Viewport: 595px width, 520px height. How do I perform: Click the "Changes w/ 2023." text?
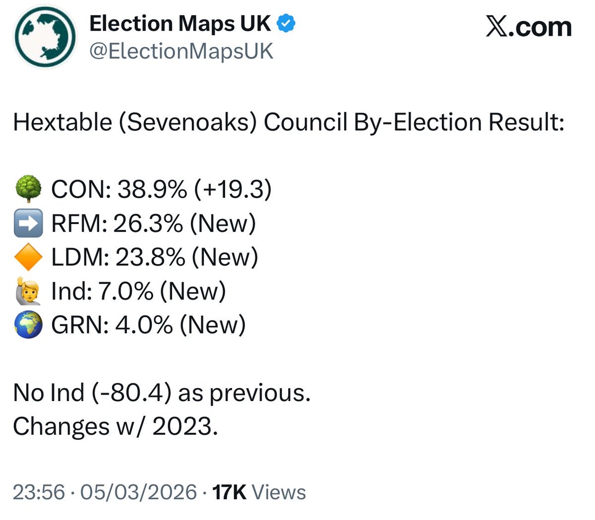[116, 427]
